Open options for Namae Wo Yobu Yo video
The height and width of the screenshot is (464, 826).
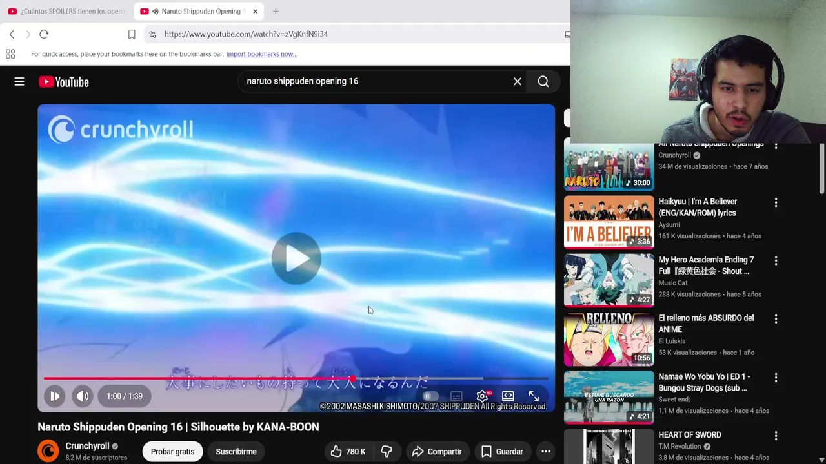pos(776,377)
